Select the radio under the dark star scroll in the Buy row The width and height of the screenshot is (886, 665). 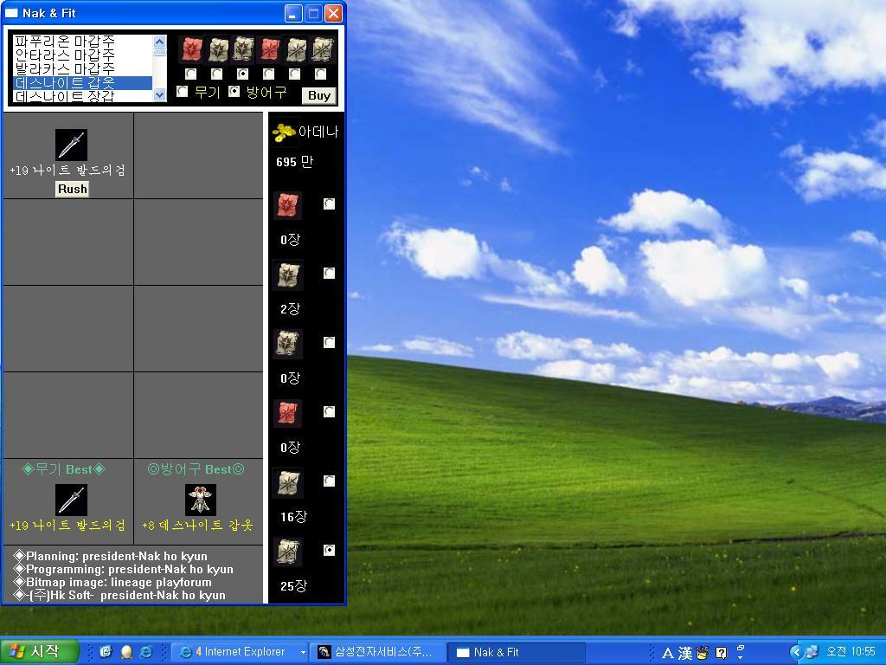click(x=243, y=74)
